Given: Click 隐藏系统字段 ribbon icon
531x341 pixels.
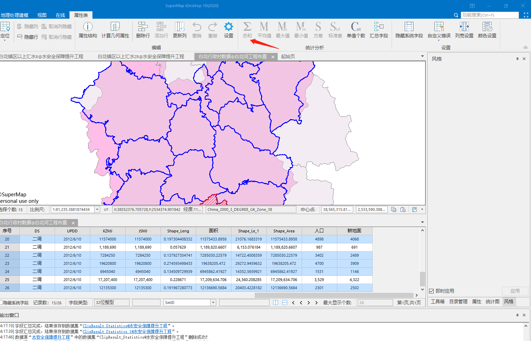Looking at the screenshot, I should 409,27.
